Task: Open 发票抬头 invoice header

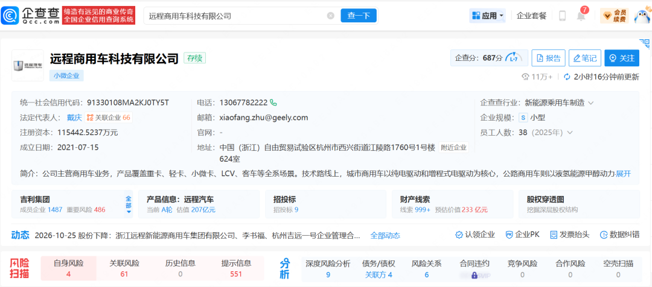Action: (570, 235)
